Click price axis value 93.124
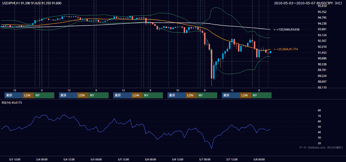Viewport: 346px width, 162px height. [322, 35]
